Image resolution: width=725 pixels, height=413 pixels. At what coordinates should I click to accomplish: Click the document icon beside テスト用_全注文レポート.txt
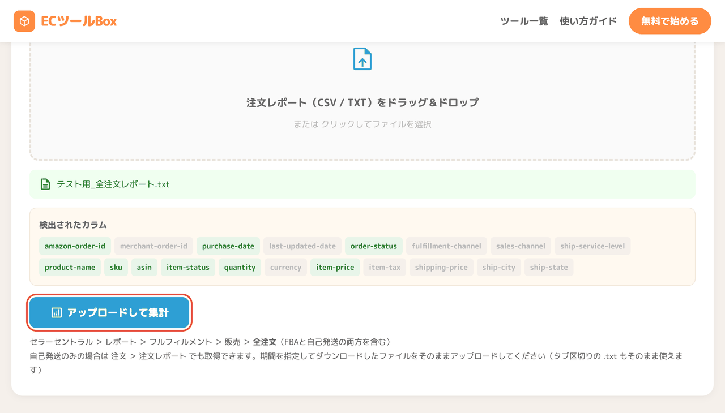(45, 184)
